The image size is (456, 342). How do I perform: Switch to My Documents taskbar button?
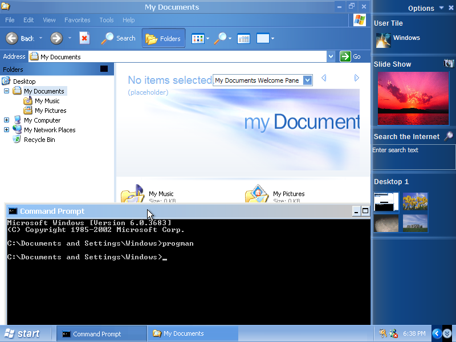coord(193,334)
